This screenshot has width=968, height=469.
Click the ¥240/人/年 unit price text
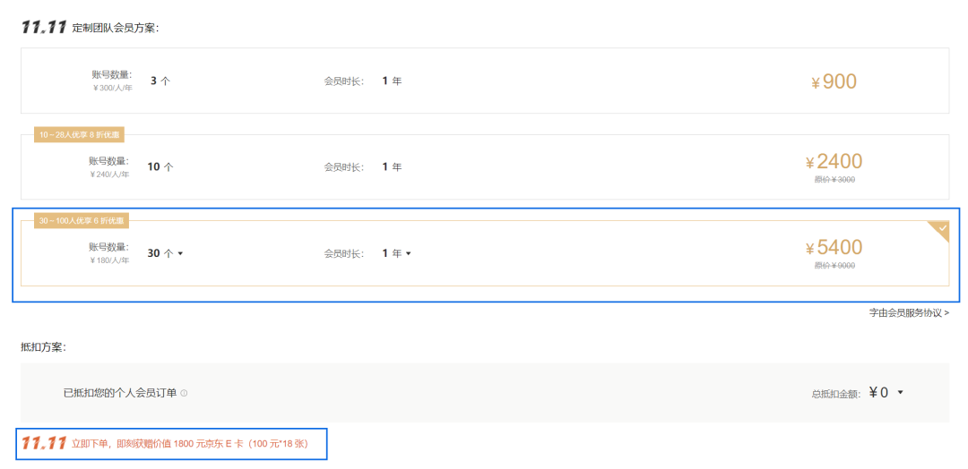click(109, 175)
